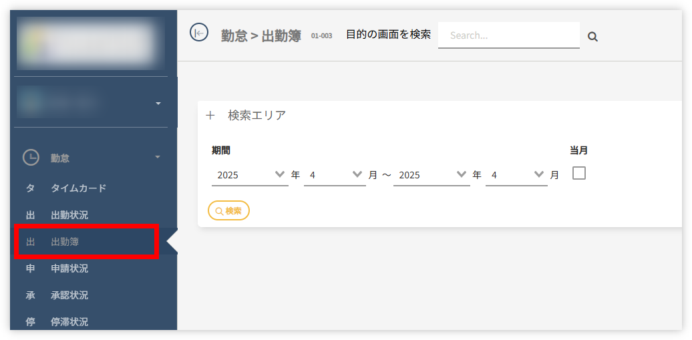The width and height of the screenshot is (692, 340).
Task: Open タイムカード from the sidebar
Action: click(x=78, y=188)
